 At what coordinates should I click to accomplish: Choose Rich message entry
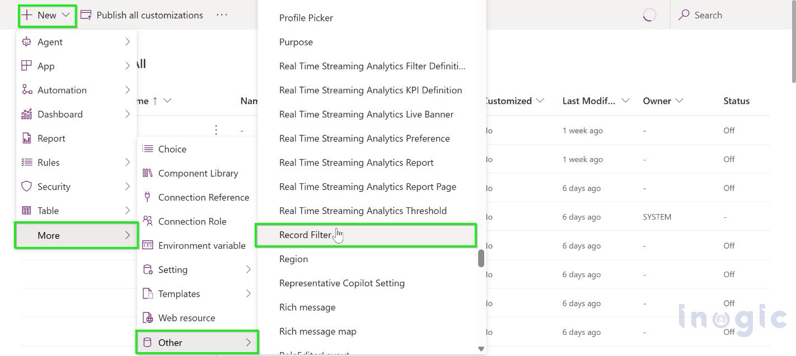[307, 307]
